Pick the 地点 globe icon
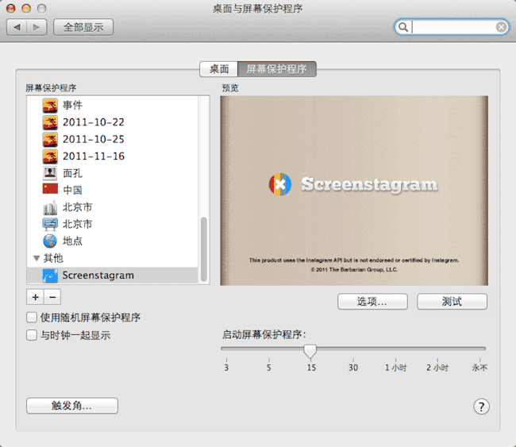Viewport: 516px width, 447px height. (x=51, y=241)
